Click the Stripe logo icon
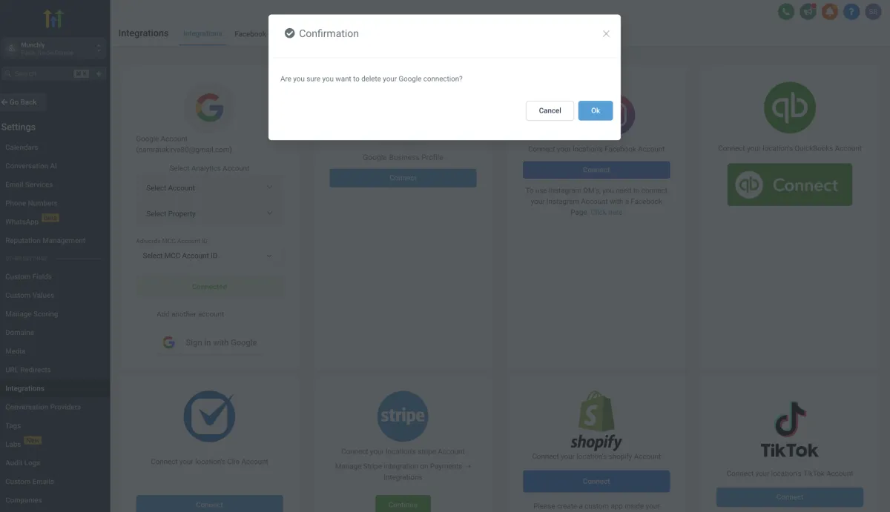The image size is (890, 512). [402, 416]
